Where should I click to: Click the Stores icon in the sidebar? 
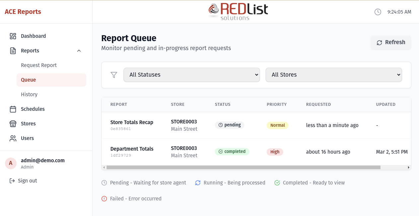(x=13, y=123)
